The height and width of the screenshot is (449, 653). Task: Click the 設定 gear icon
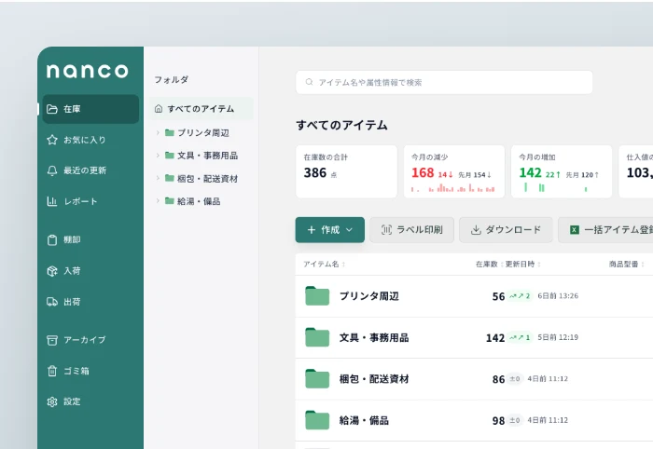click(52, 401)
